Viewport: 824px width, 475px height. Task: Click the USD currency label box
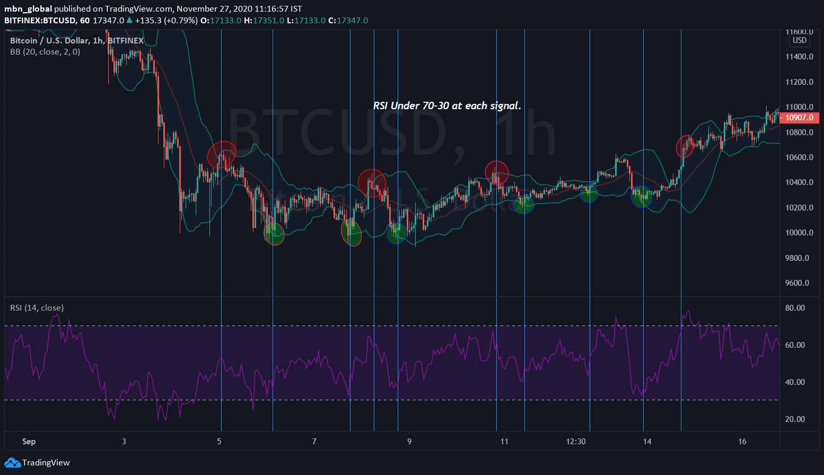(800, 40)
